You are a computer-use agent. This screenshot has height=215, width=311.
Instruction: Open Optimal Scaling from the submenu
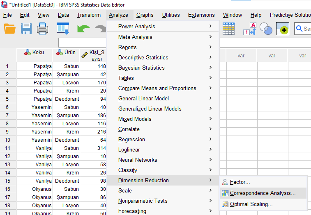[251, 204]
